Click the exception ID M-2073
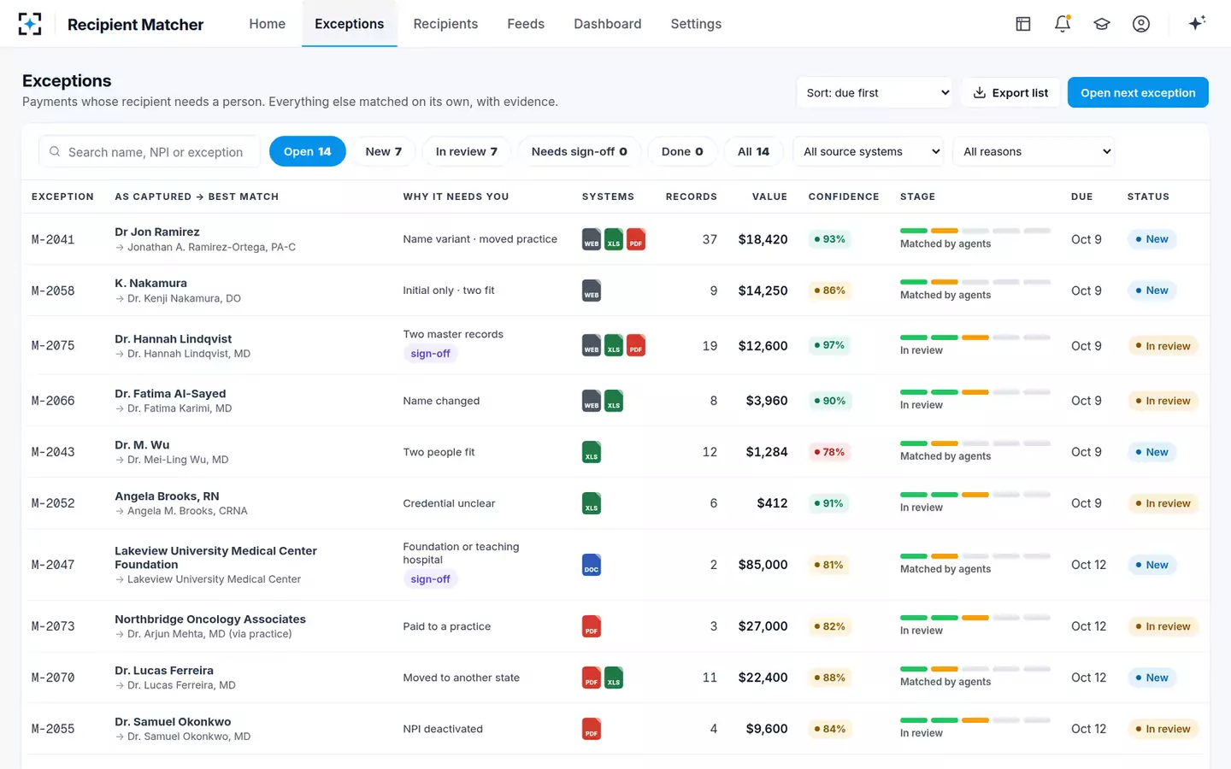 tap(53, 626)
